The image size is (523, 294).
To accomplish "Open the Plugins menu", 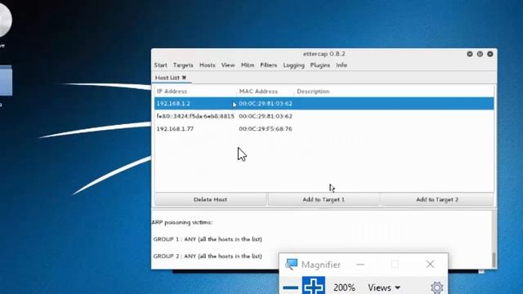I will click(x=320, y=65).
